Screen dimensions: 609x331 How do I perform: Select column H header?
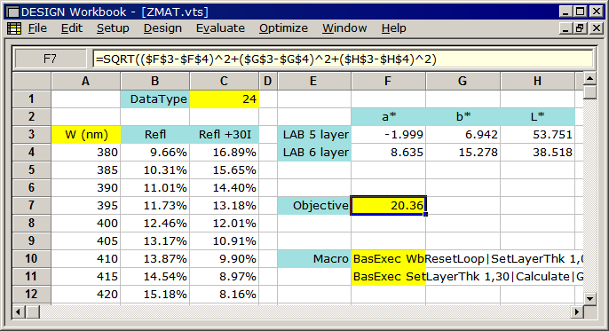tap(538, 81)
